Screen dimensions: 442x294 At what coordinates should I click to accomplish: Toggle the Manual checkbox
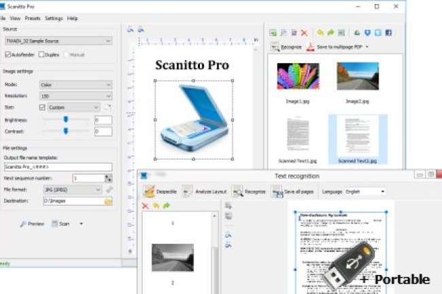66,54
